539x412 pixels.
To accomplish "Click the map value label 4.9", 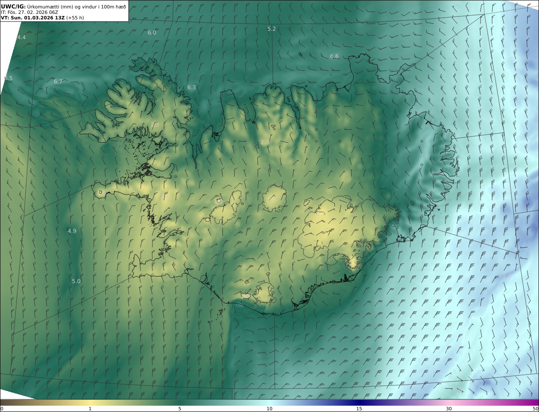I will click(x=72, y=231).
